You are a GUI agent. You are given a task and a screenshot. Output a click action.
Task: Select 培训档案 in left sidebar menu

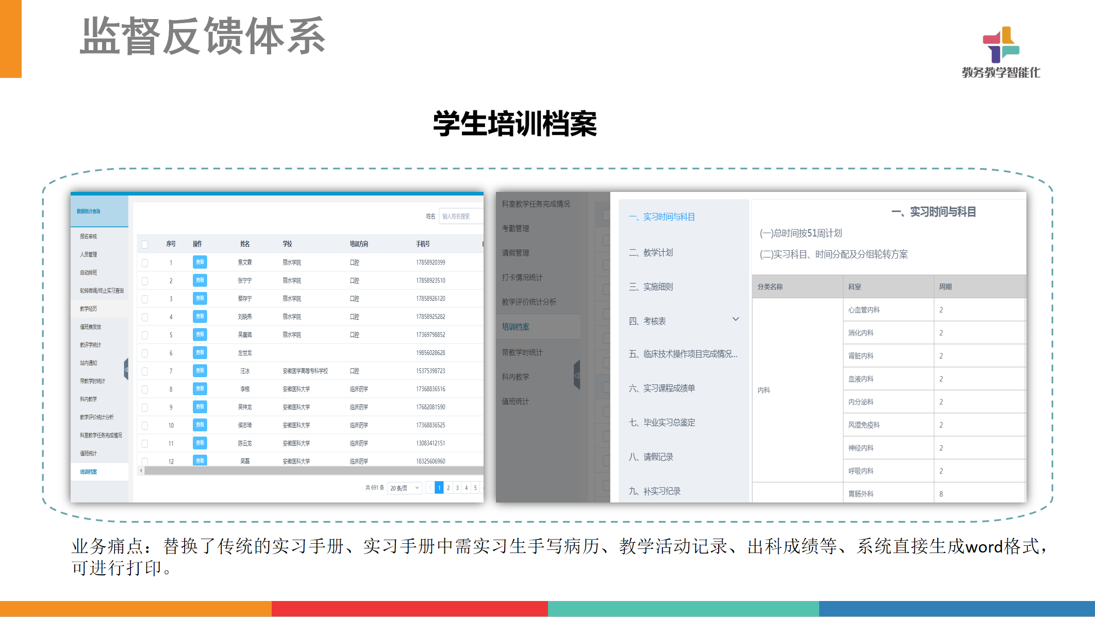coord(89,472)
